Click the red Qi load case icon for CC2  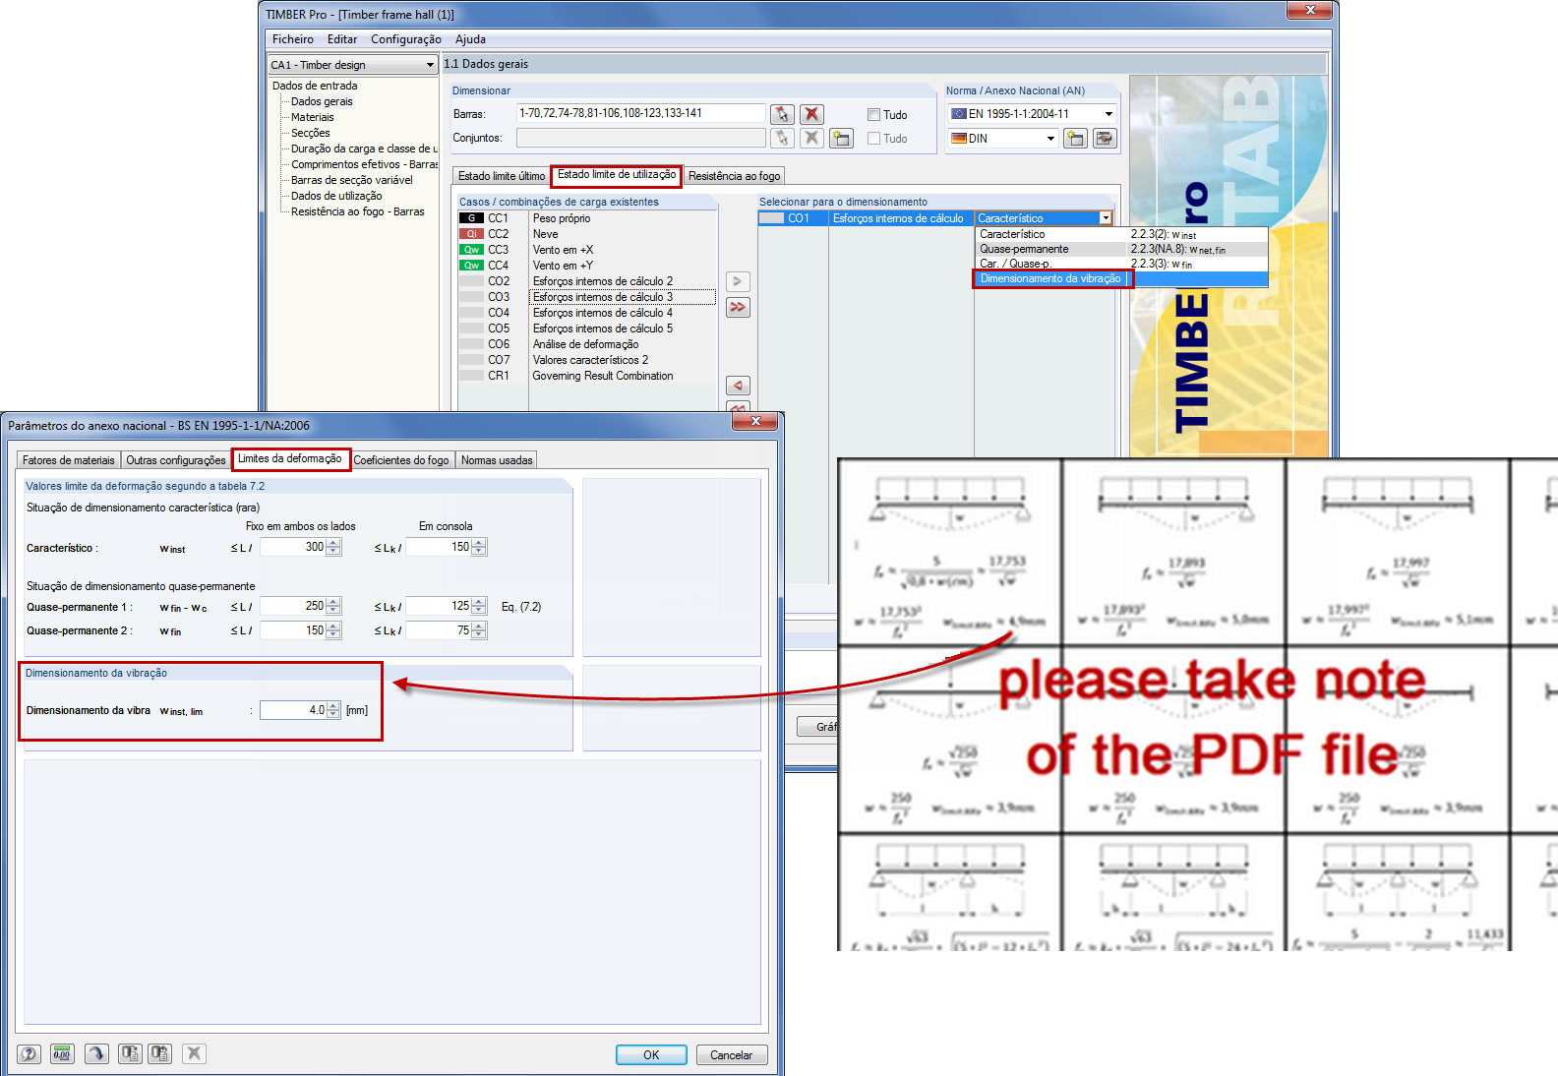tap(472, 234)
